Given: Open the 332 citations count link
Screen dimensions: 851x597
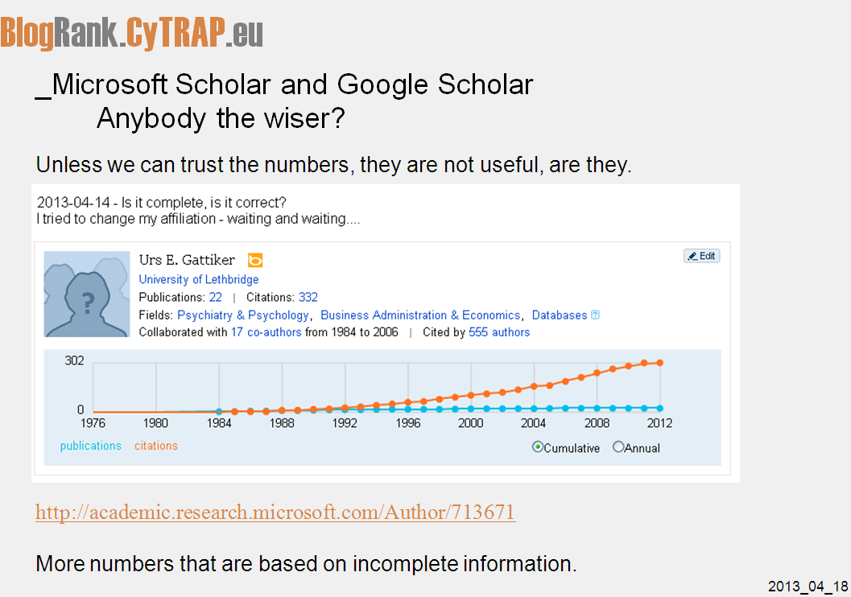Looking at the screenshot, I should point(308,297).
